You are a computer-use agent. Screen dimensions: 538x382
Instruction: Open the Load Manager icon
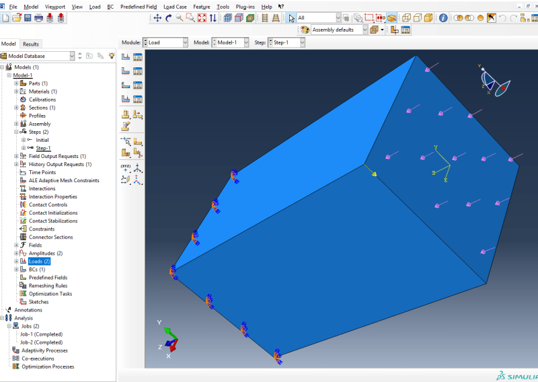138,57
